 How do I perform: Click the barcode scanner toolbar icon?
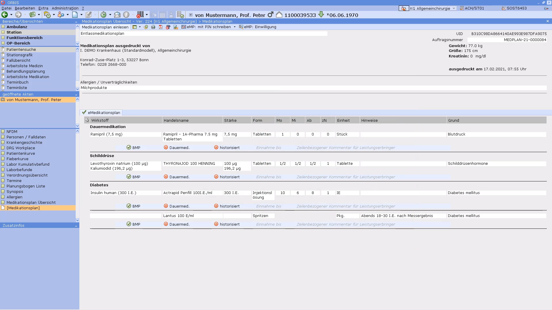[x=140, y=15]
